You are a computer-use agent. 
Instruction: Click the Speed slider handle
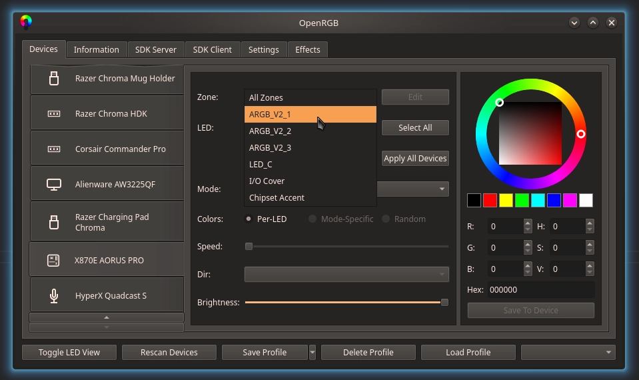[249, 246]
